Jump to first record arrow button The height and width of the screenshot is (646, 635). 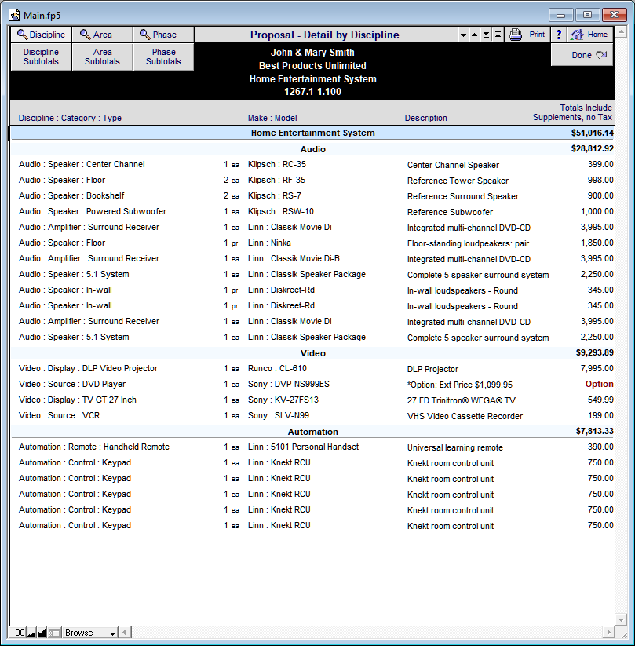pos(498,35)
